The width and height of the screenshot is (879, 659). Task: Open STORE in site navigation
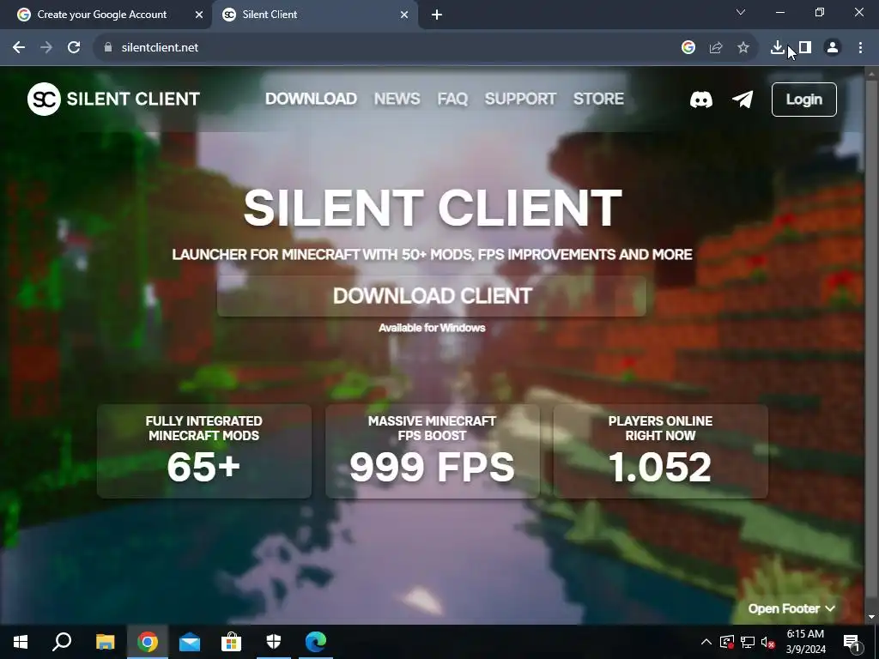point(598,100)
